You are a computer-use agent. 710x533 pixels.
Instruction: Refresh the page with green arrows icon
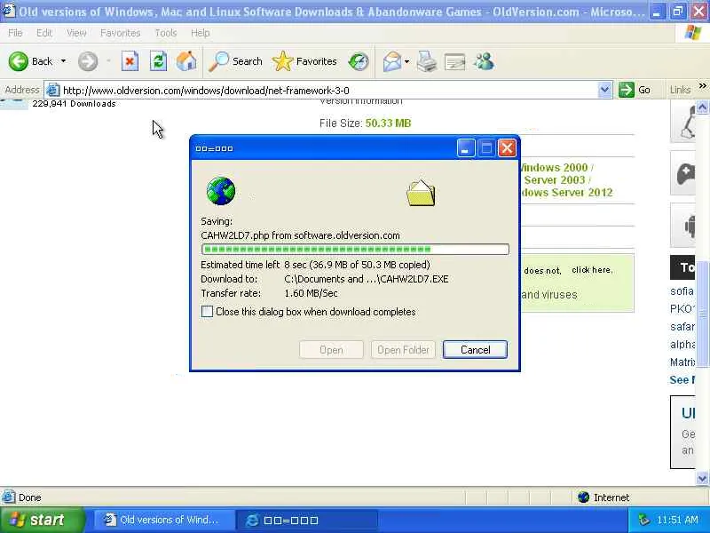coord(158,61)
